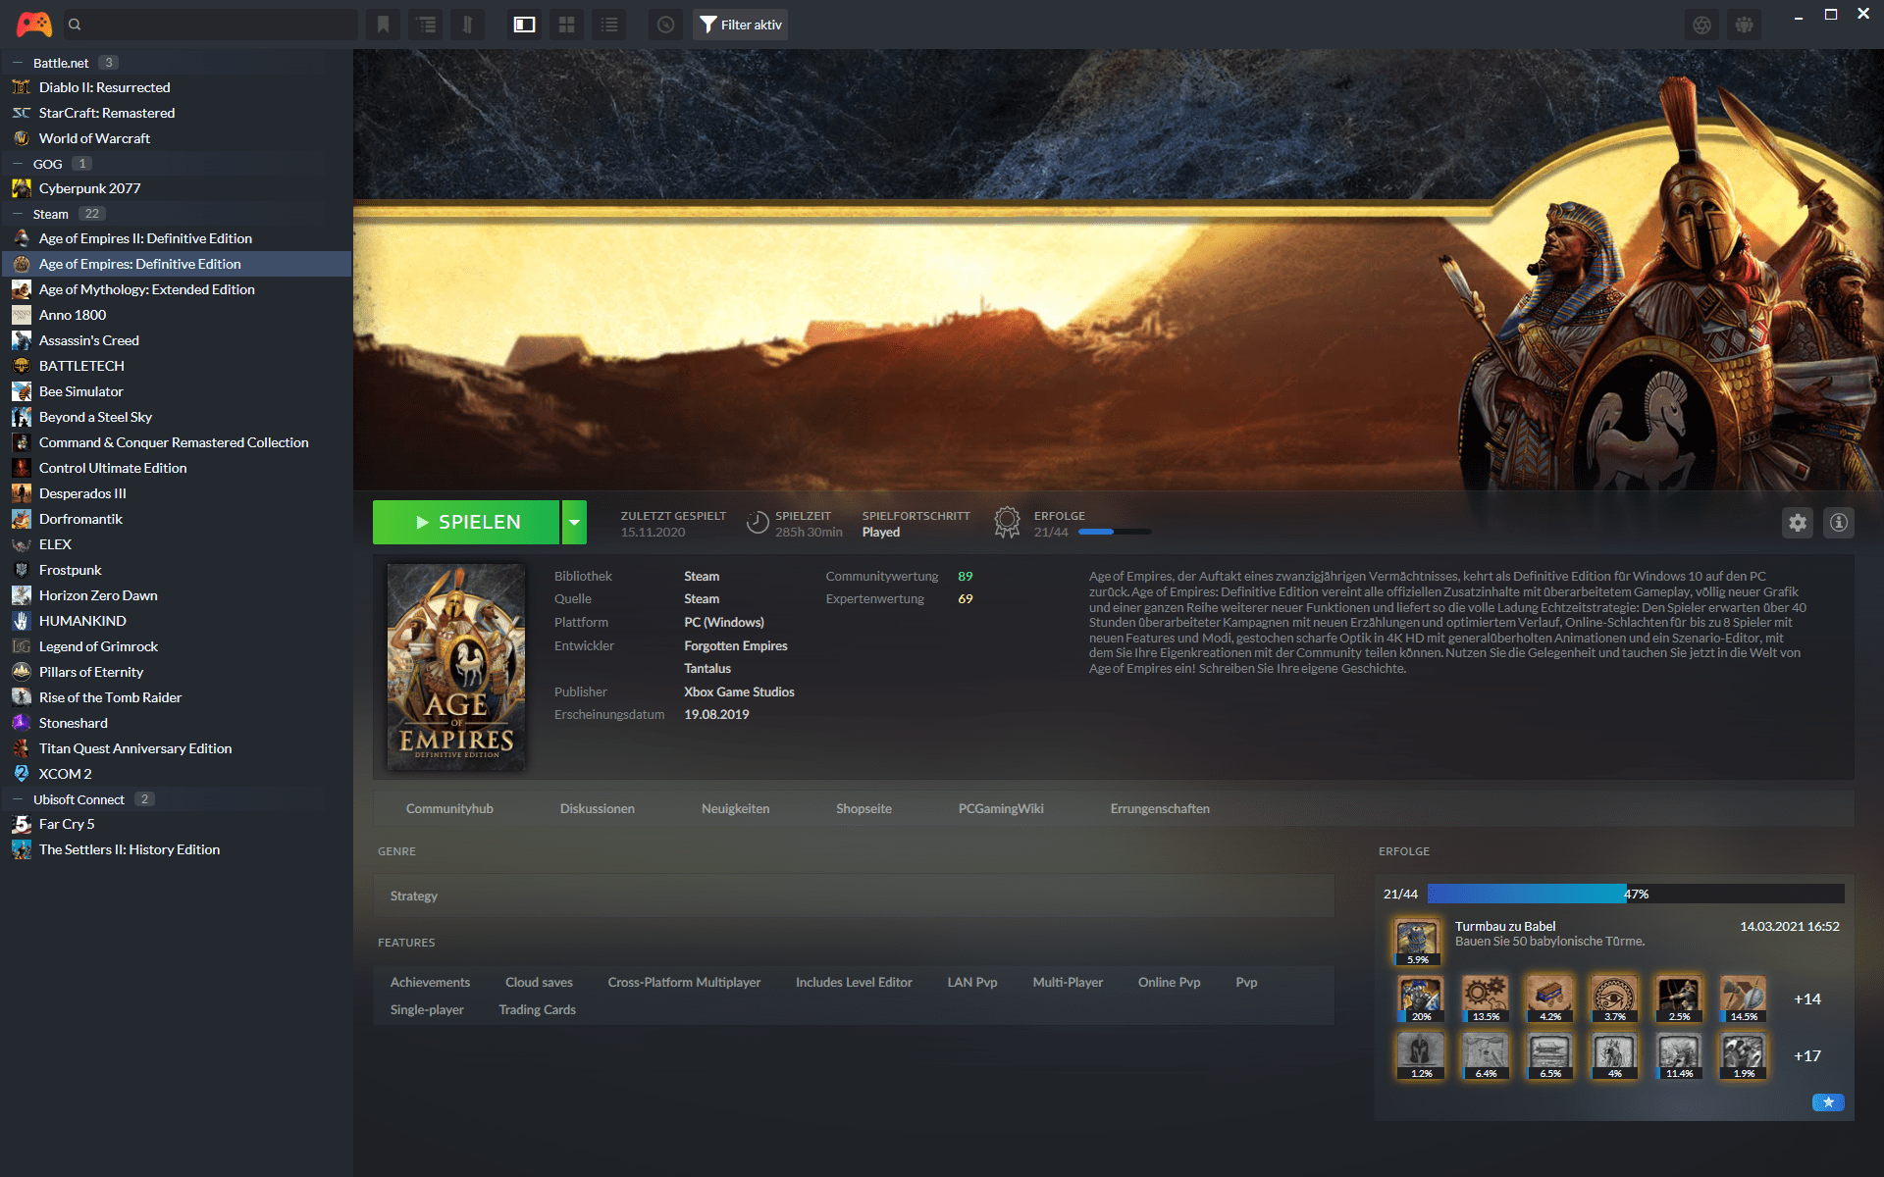Click the 4.2% wagon achievement icon
Viewport: 1884px width, 1177px height.
point(1550,998)
